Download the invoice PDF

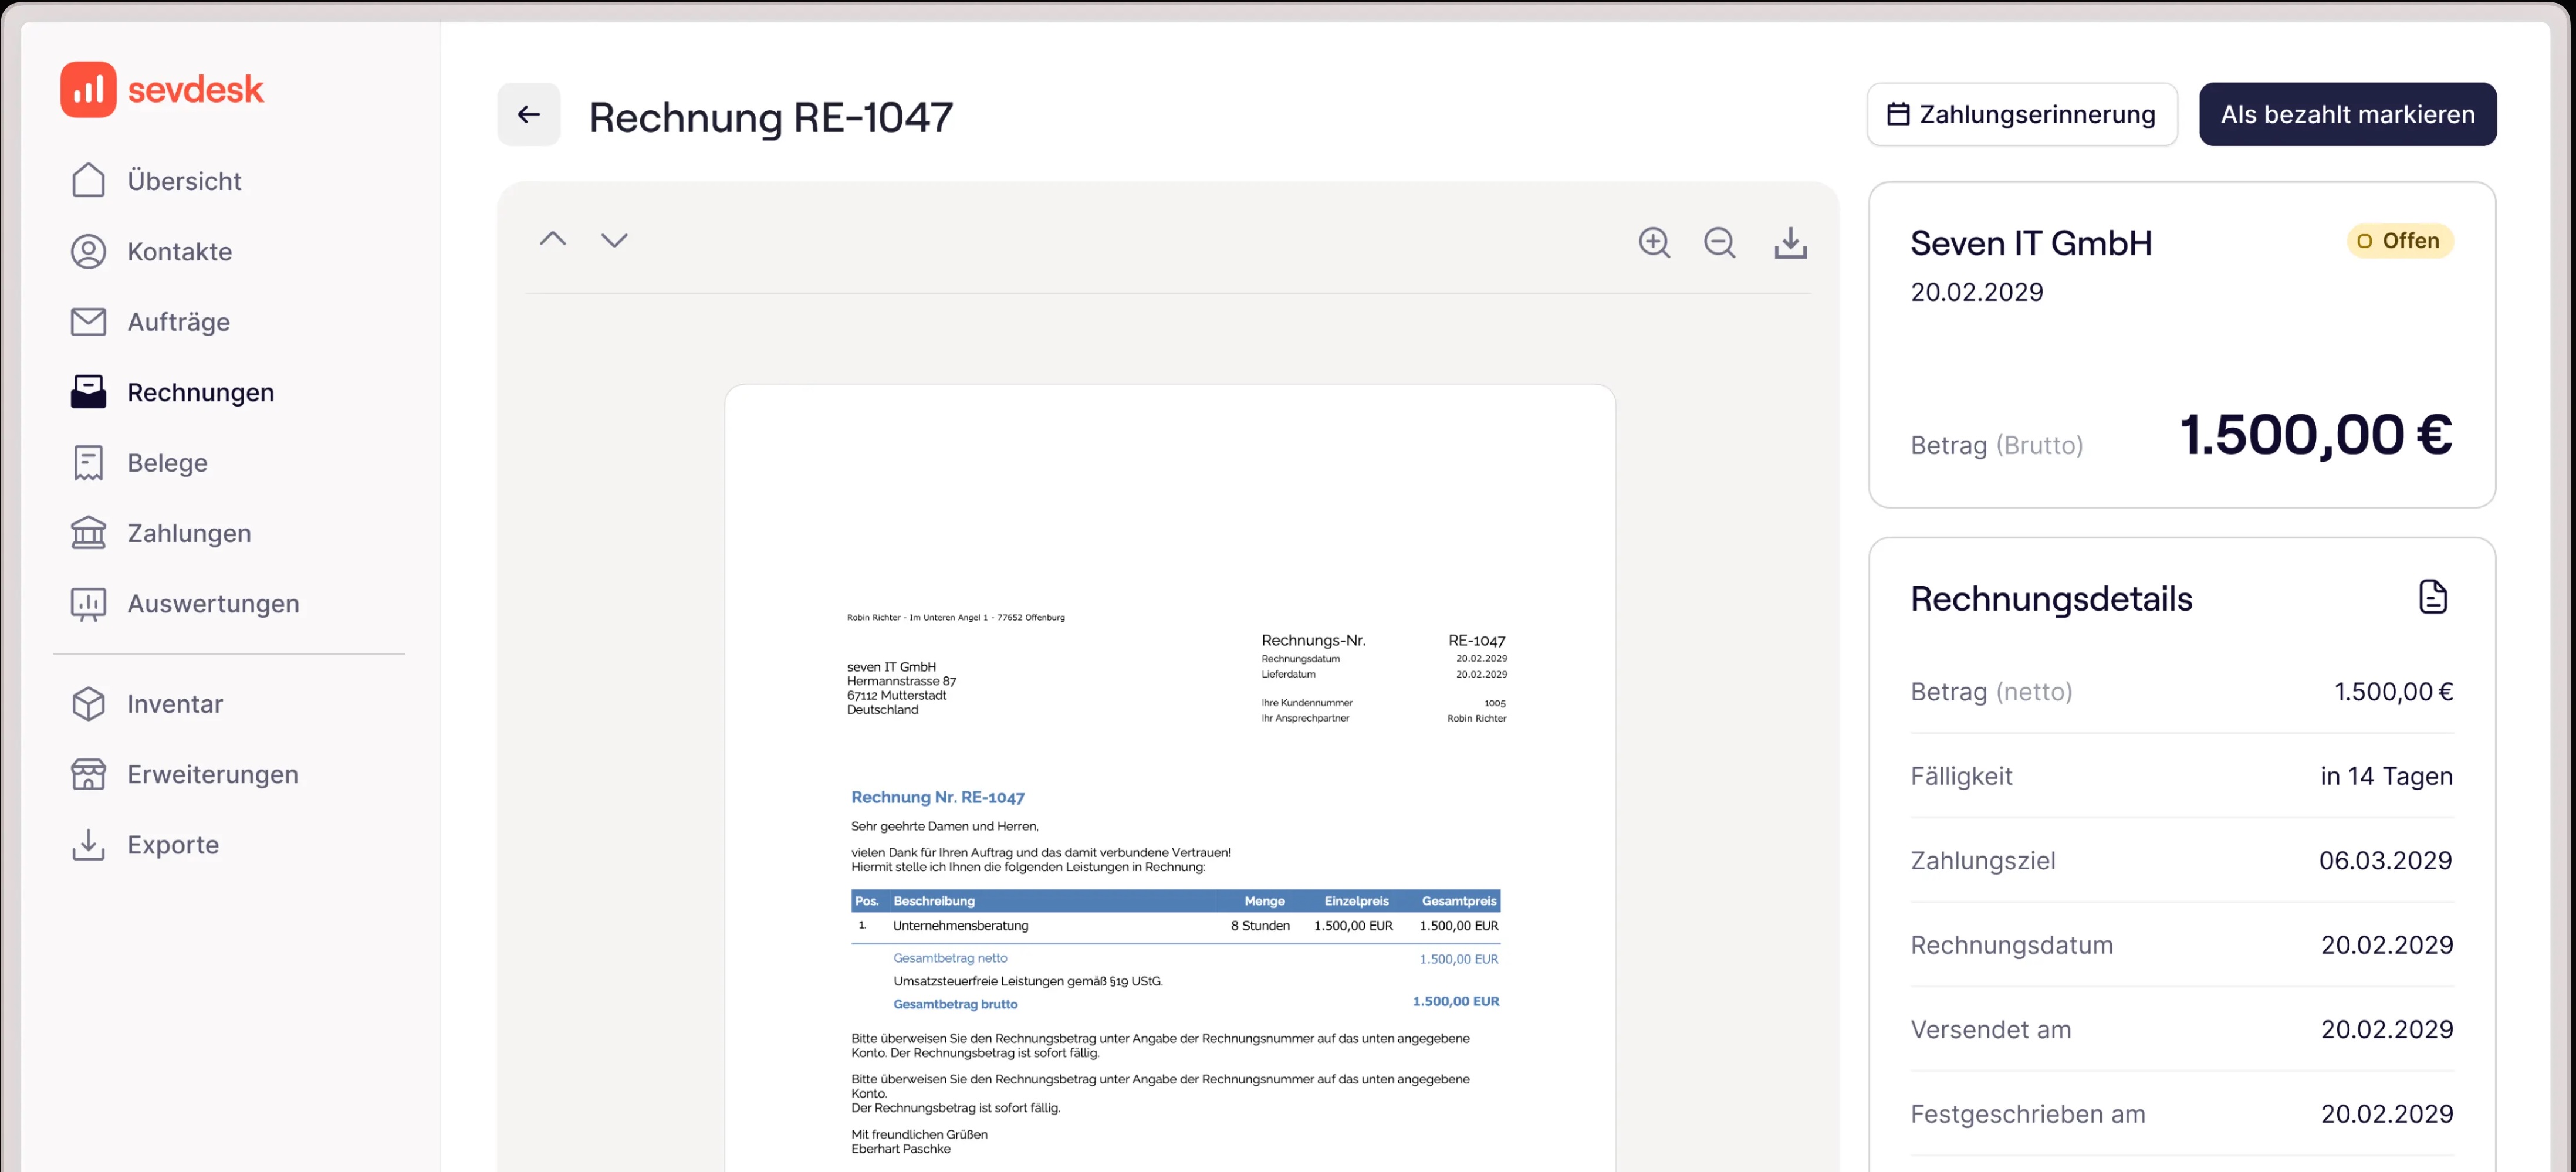tap(1789, 242)
